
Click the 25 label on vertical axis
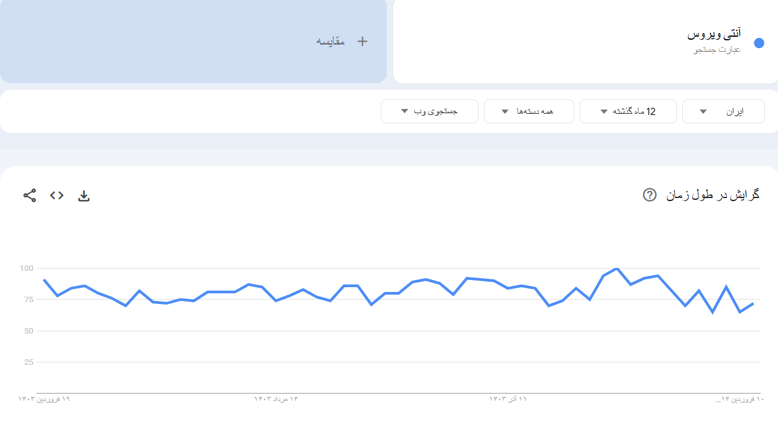coord(28,362)
